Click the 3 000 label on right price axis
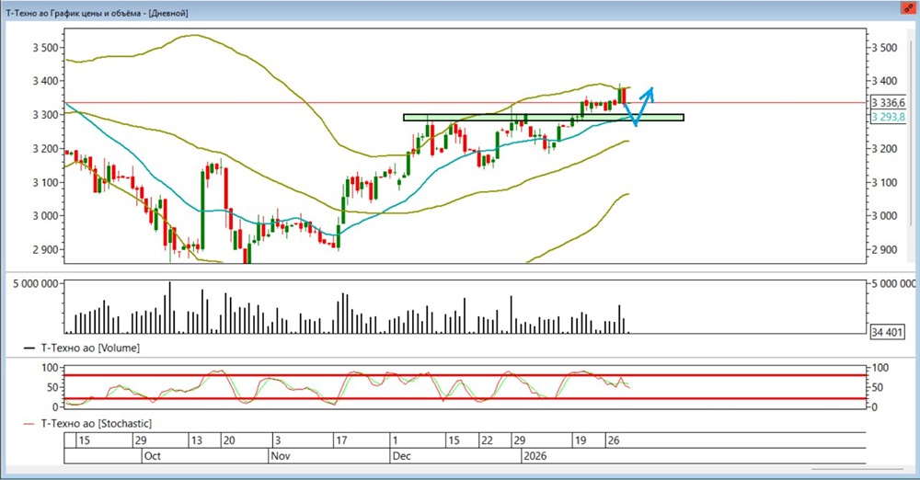The width and height of the screenshot is (920, 480). pos(884,215)
